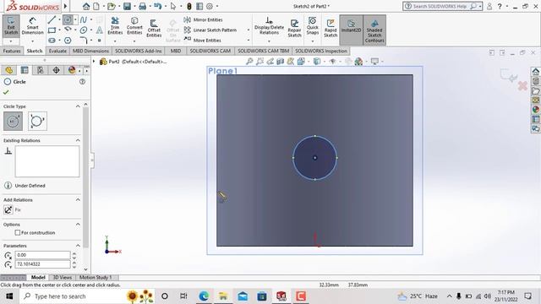The width and height of the screenshot is (541, 304).
Task: Select the Line sketch tool
Action: 52,19
